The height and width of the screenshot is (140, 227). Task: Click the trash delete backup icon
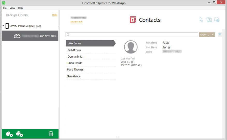click(51, 134)
